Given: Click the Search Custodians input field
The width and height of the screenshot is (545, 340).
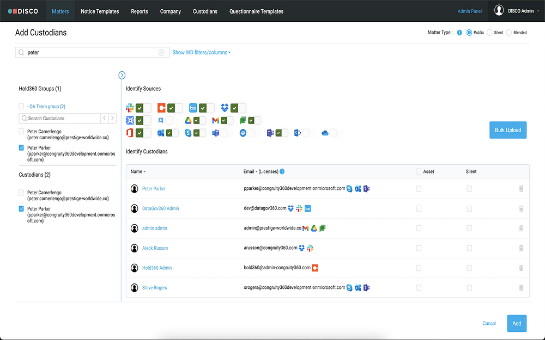Looking at the screenshot, I should (x=59, y=118).
